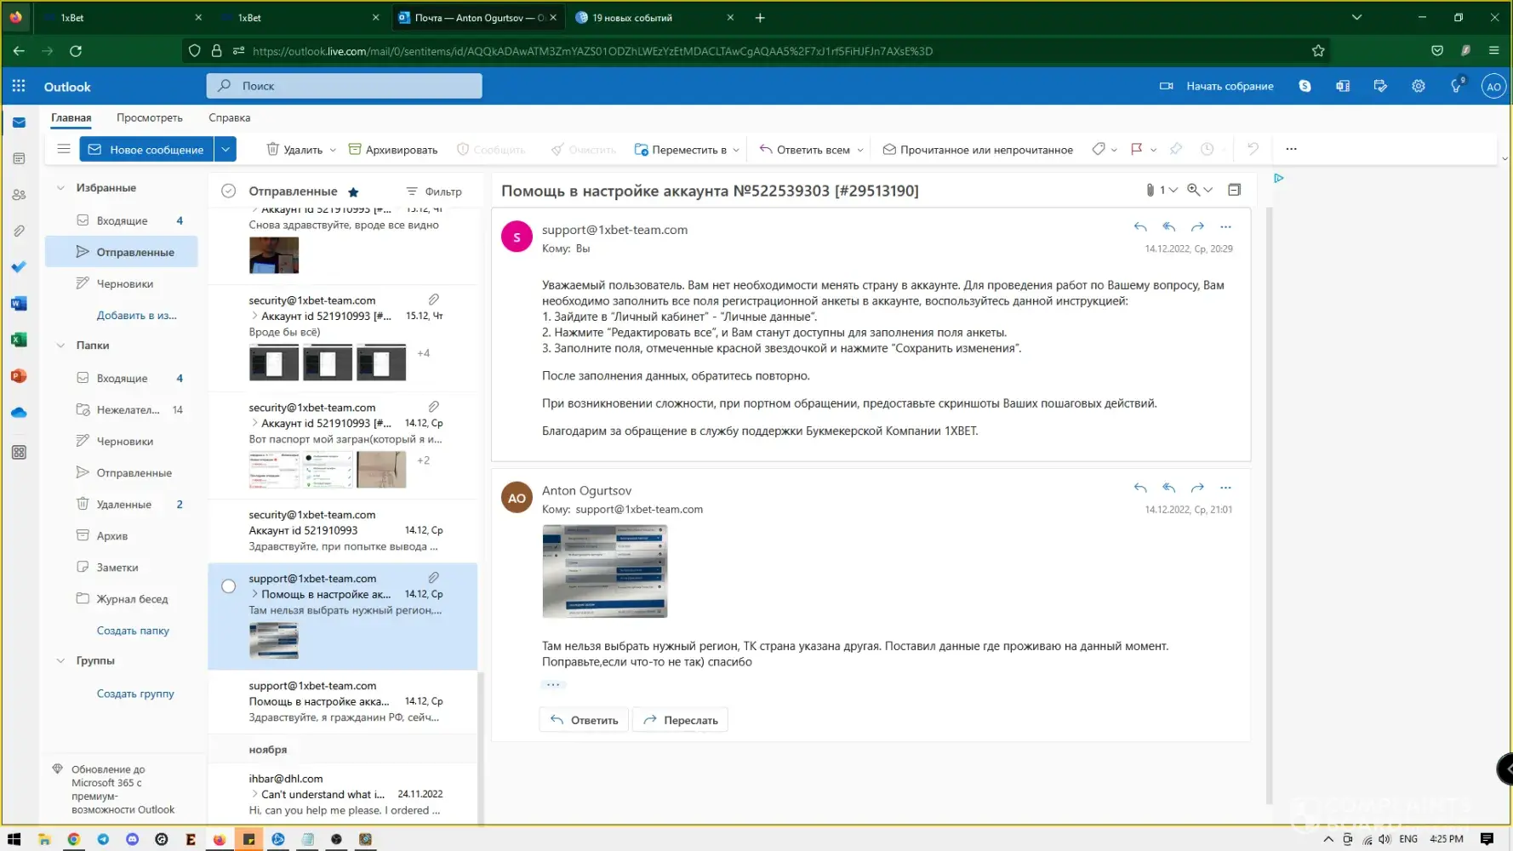Viewport: 1513px width, 851px height.
Task: Open the Справка tab
Action: coord(229,118)
